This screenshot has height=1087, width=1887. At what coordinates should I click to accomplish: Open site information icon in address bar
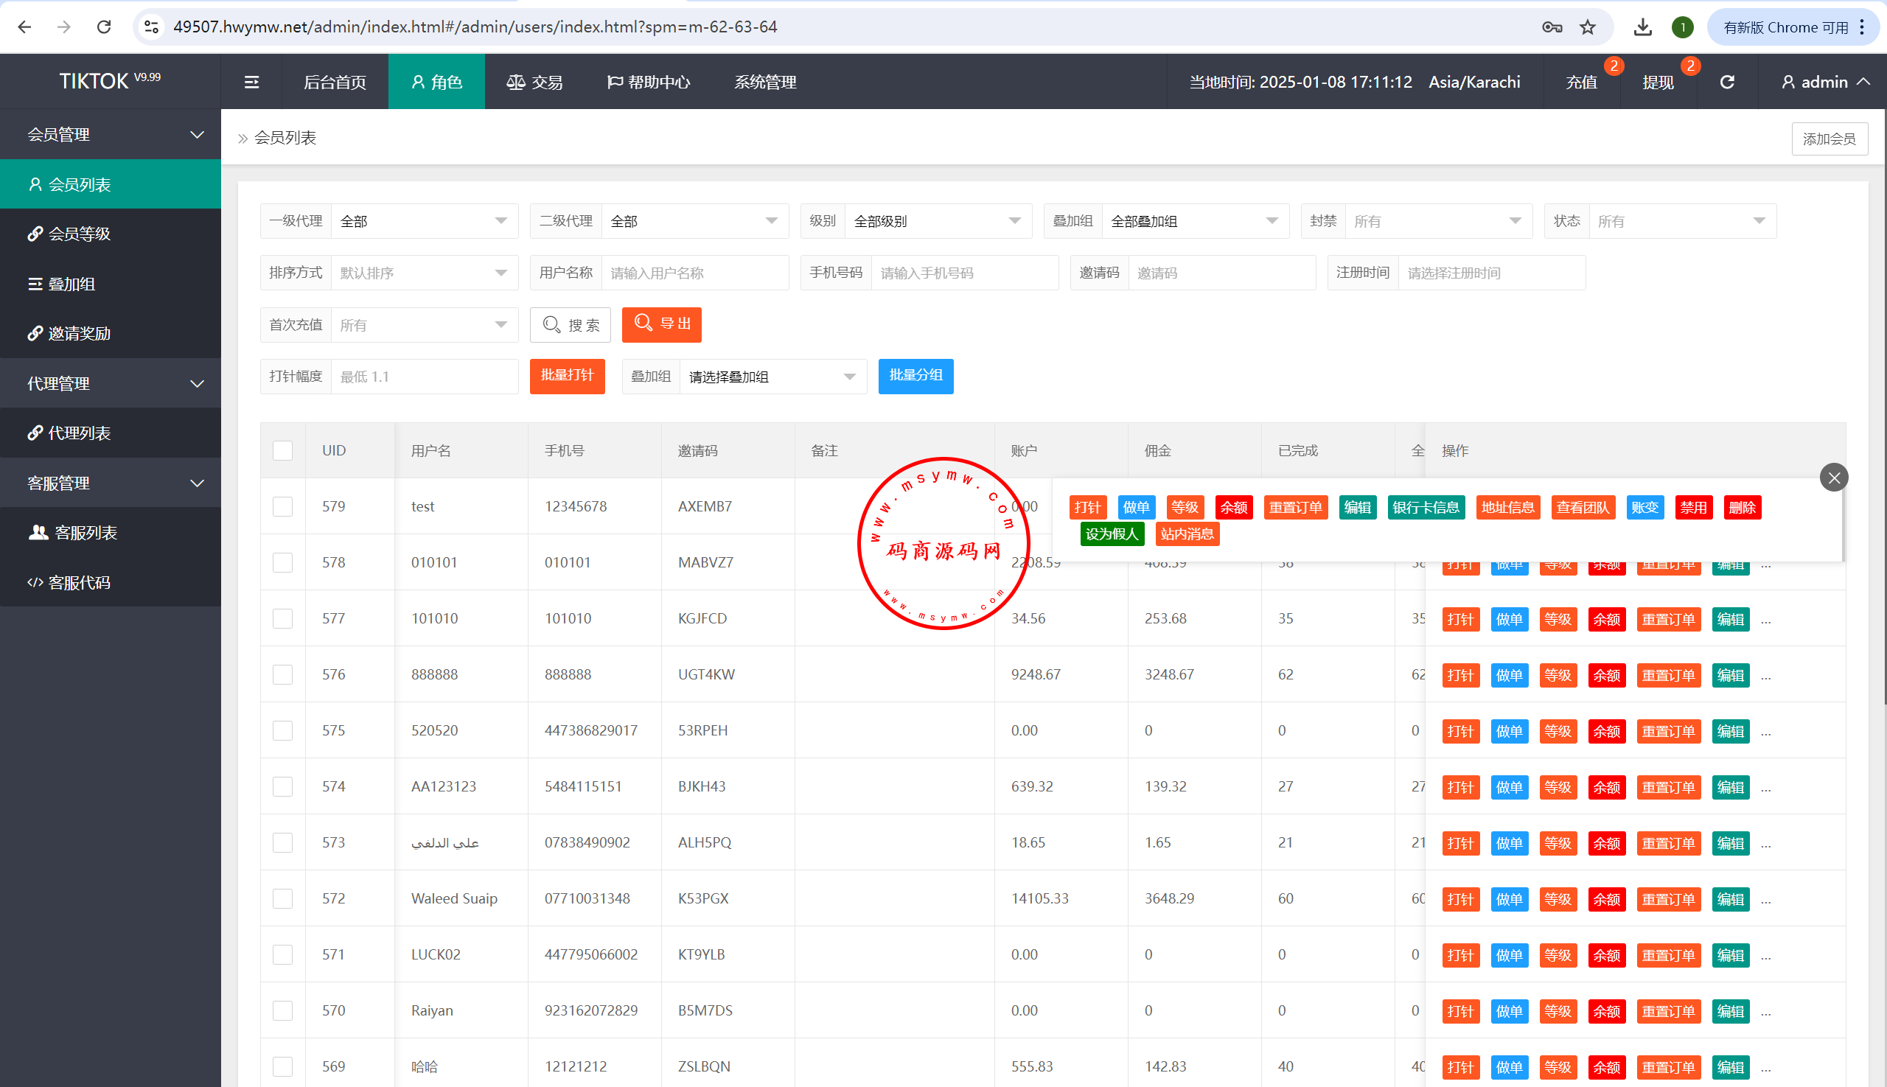coord(152,27)
